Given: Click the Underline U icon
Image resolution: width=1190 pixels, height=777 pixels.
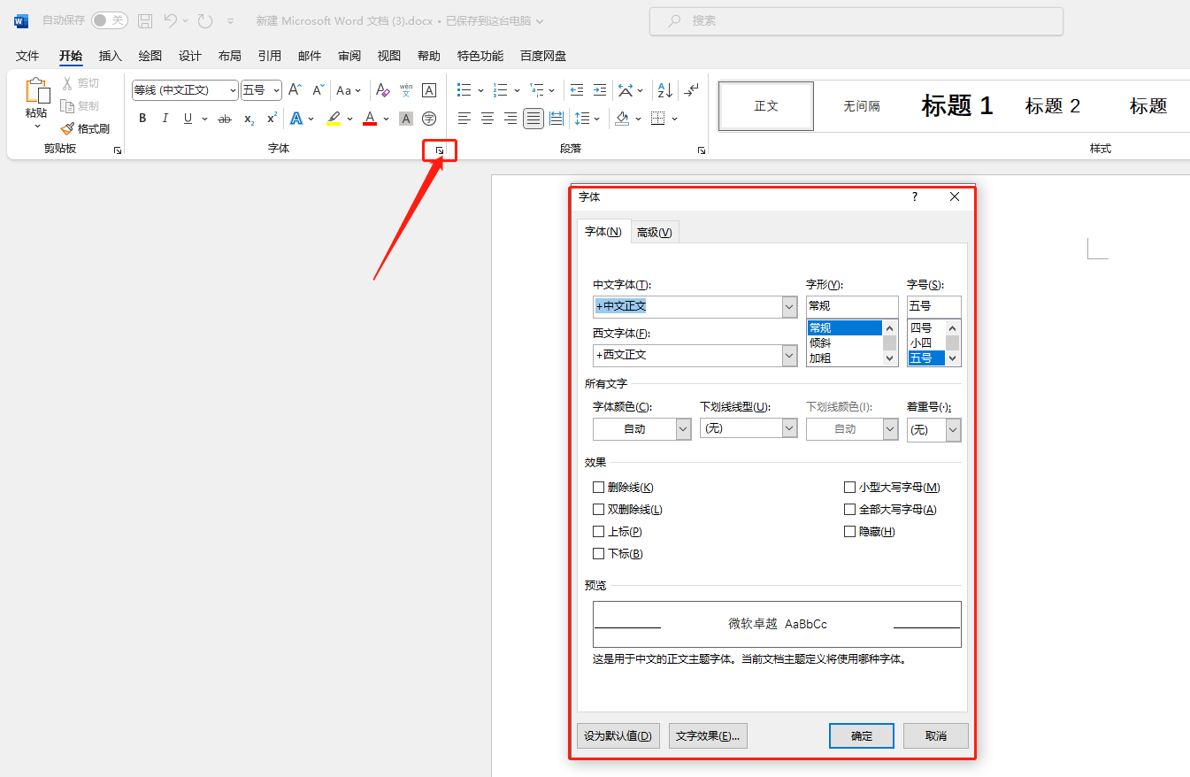Looking at the screenshot, I should (x=188, y=119).
